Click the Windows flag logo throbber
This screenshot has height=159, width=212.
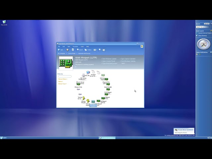[x=142, y=46]
